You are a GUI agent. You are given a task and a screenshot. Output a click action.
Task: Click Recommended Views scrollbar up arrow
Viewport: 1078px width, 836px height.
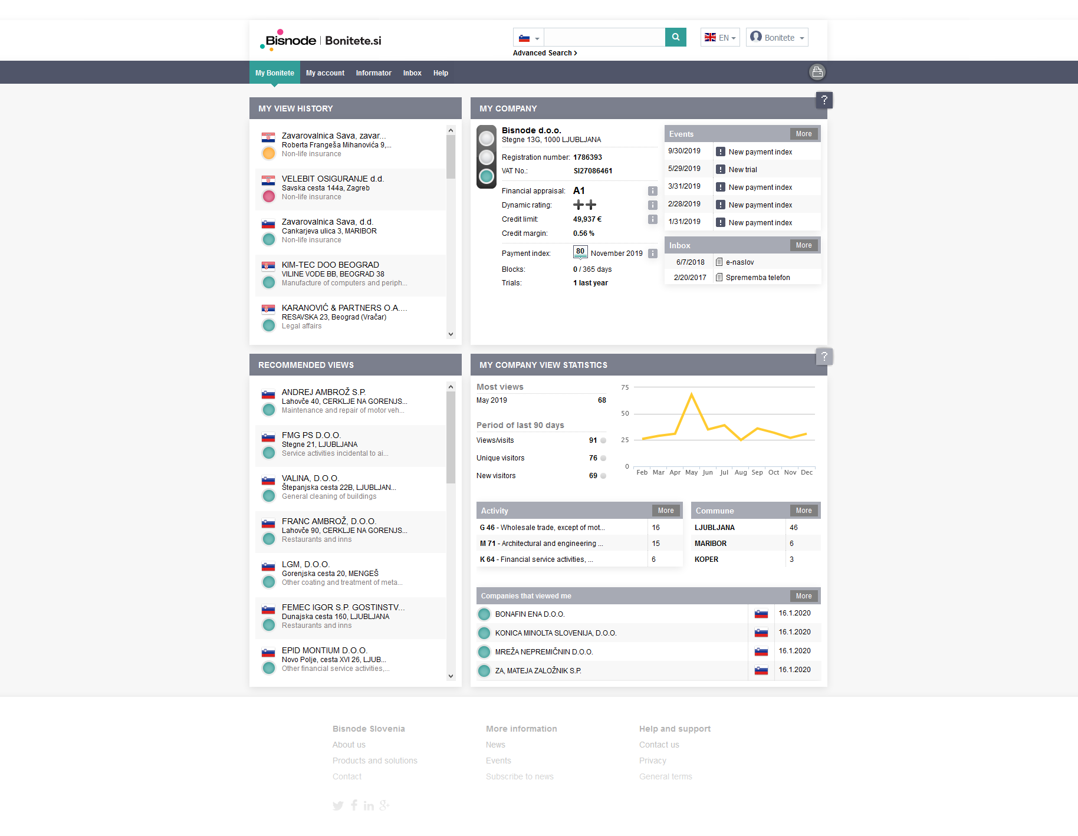tap(451, 387)
